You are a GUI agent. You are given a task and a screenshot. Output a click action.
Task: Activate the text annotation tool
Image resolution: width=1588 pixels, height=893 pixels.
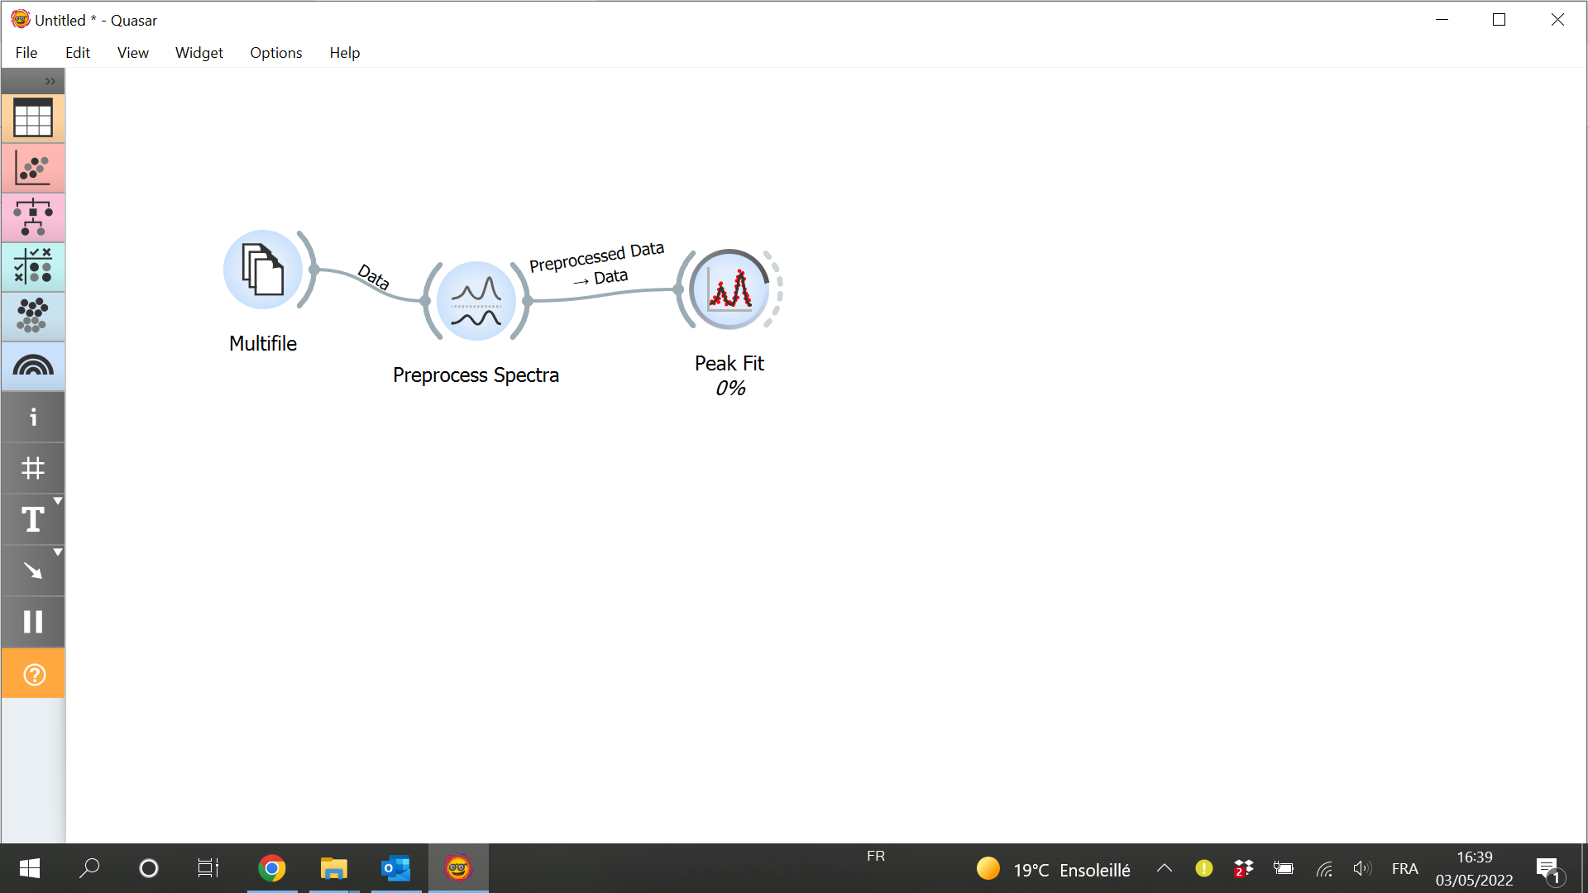click(32, 519)
